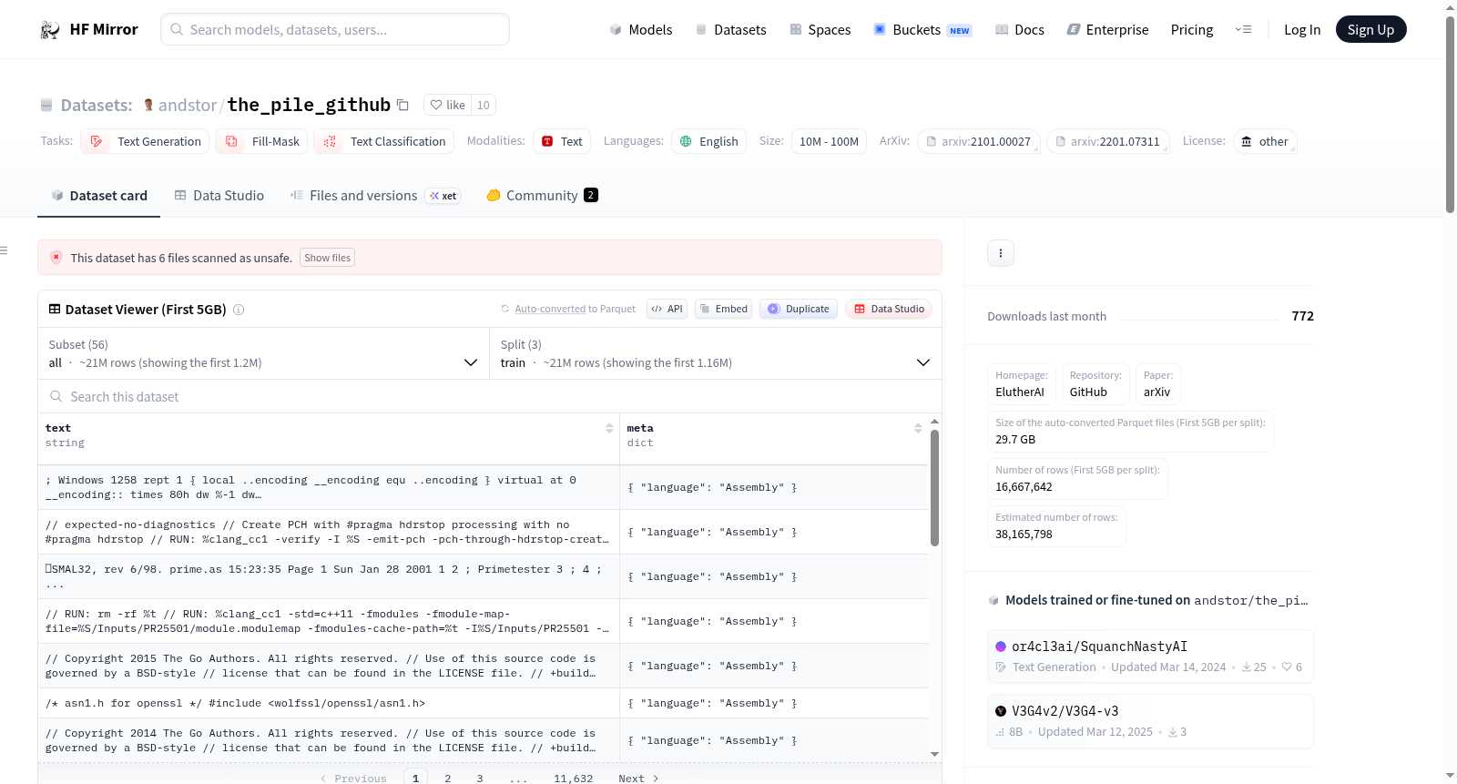
Task: Click the page vertical scrollbar
Action: coord(1450,114)
